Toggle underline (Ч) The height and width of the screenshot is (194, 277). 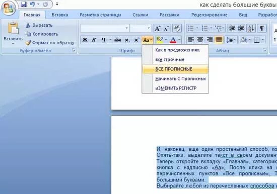(x=104, y=40)
